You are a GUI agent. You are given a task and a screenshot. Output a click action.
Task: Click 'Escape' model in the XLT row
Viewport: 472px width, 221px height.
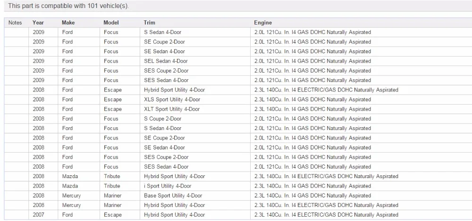[x=113, y=109]
